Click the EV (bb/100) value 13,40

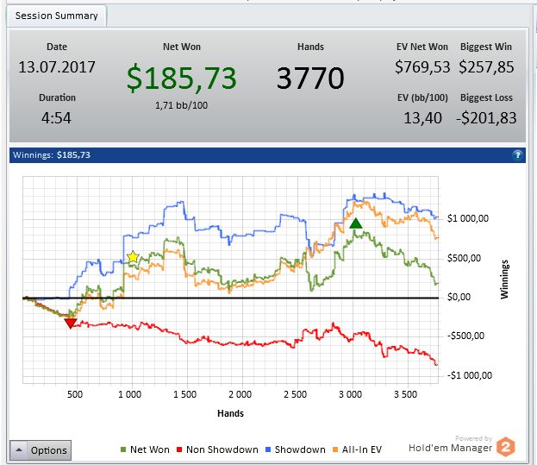pyautogui.click(x=422, y=118)
